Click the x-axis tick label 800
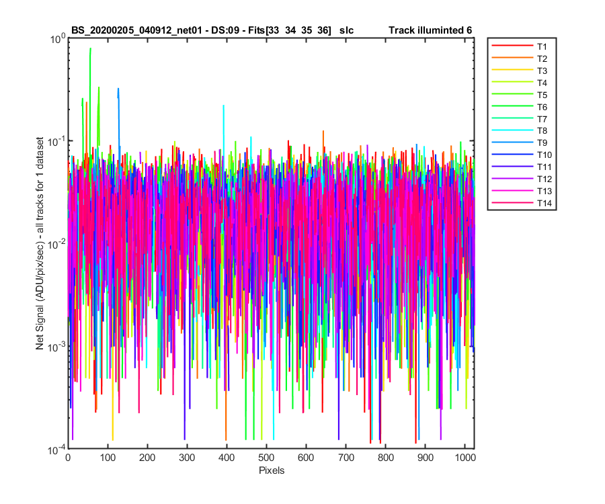The height and width of the screenshot is (504, 605). [385, 458]
